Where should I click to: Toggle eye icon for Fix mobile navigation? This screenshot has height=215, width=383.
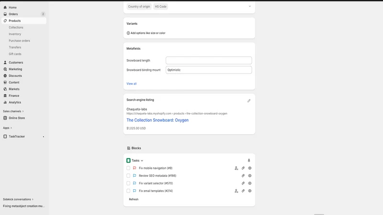(249, 168)
